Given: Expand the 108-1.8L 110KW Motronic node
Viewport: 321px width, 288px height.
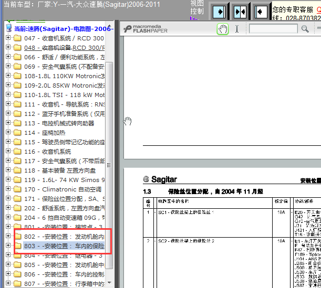Looking at the screenshot, I should (8, 75).
